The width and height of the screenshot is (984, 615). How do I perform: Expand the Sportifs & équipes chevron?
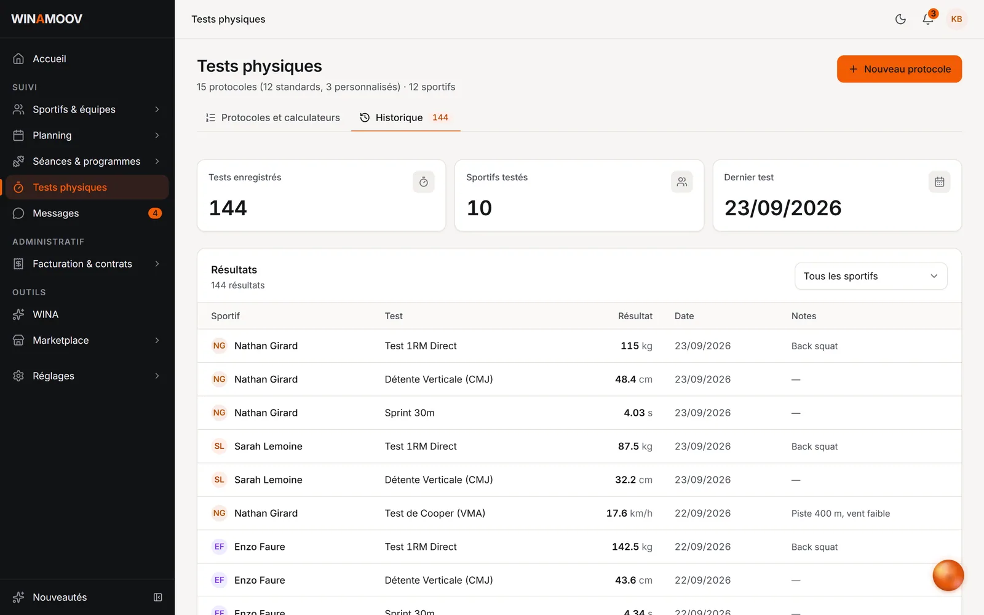click(157, 109)
